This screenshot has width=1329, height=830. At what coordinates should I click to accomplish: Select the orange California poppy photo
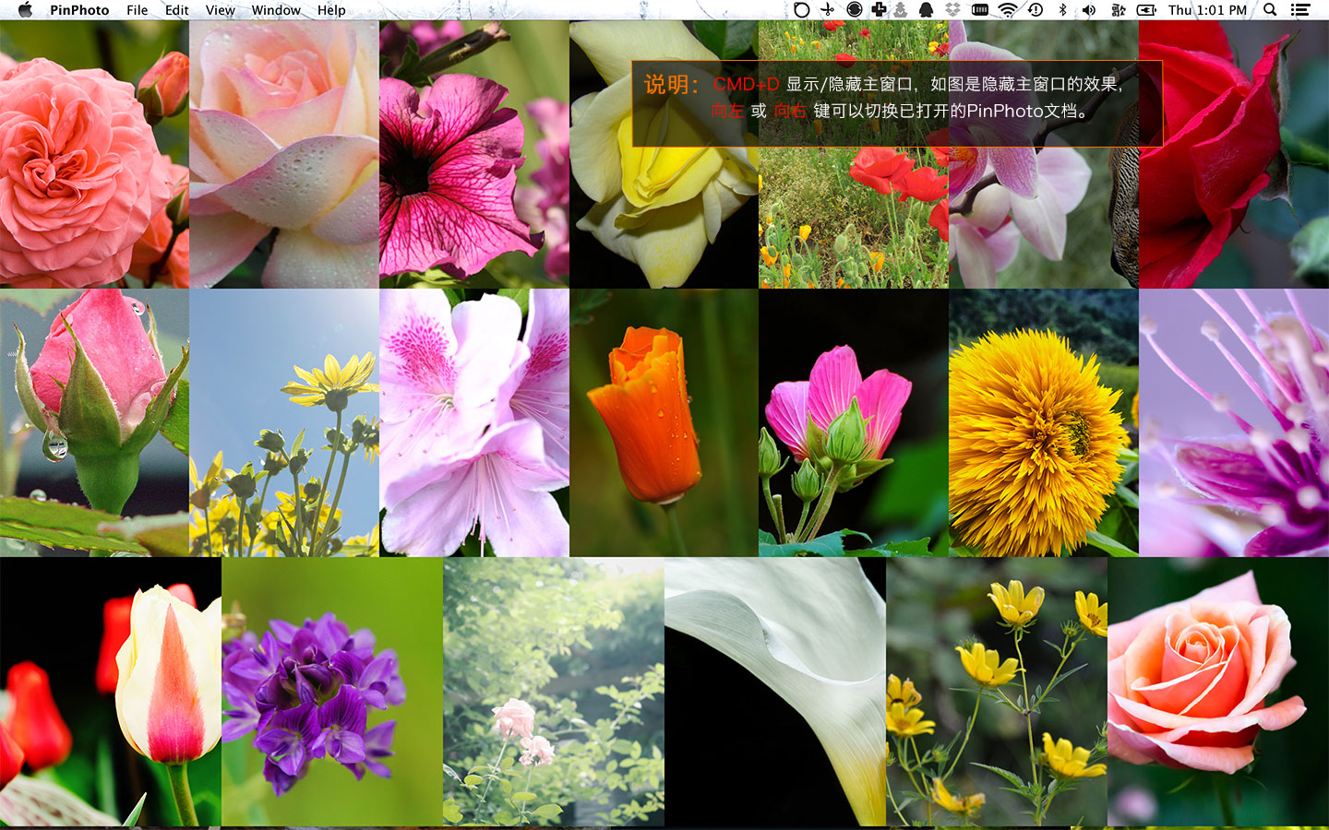pyautogui.click(x=664, y=422)
